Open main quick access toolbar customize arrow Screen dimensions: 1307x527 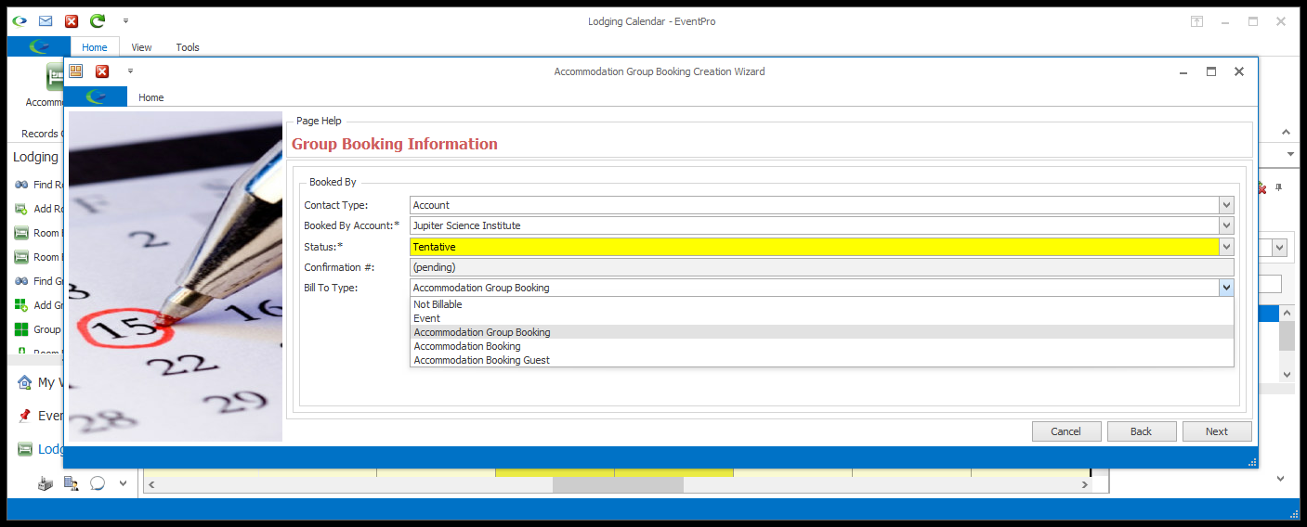(x=125, y=20)
